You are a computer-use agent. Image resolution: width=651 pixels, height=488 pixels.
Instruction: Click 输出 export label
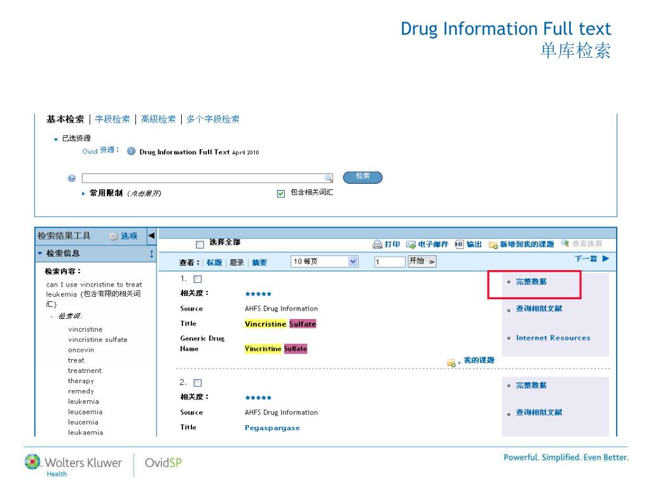(474, 245)
